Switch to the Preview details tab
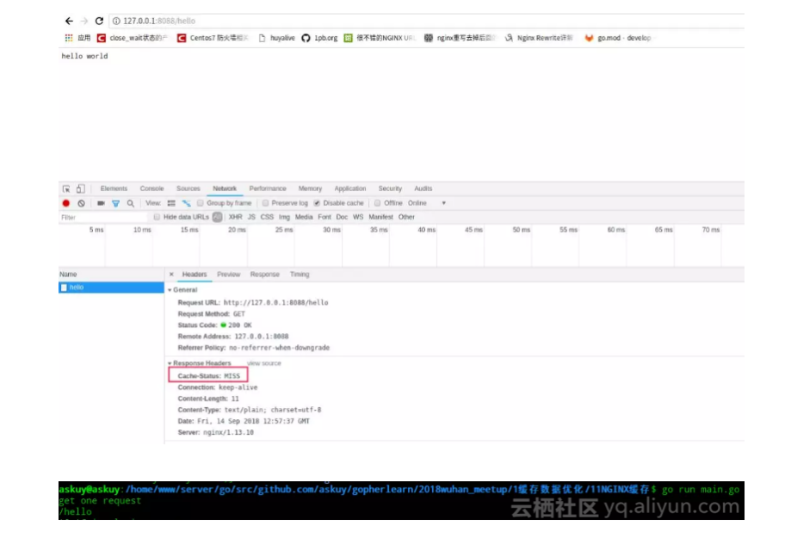 (x=229, y=275)
